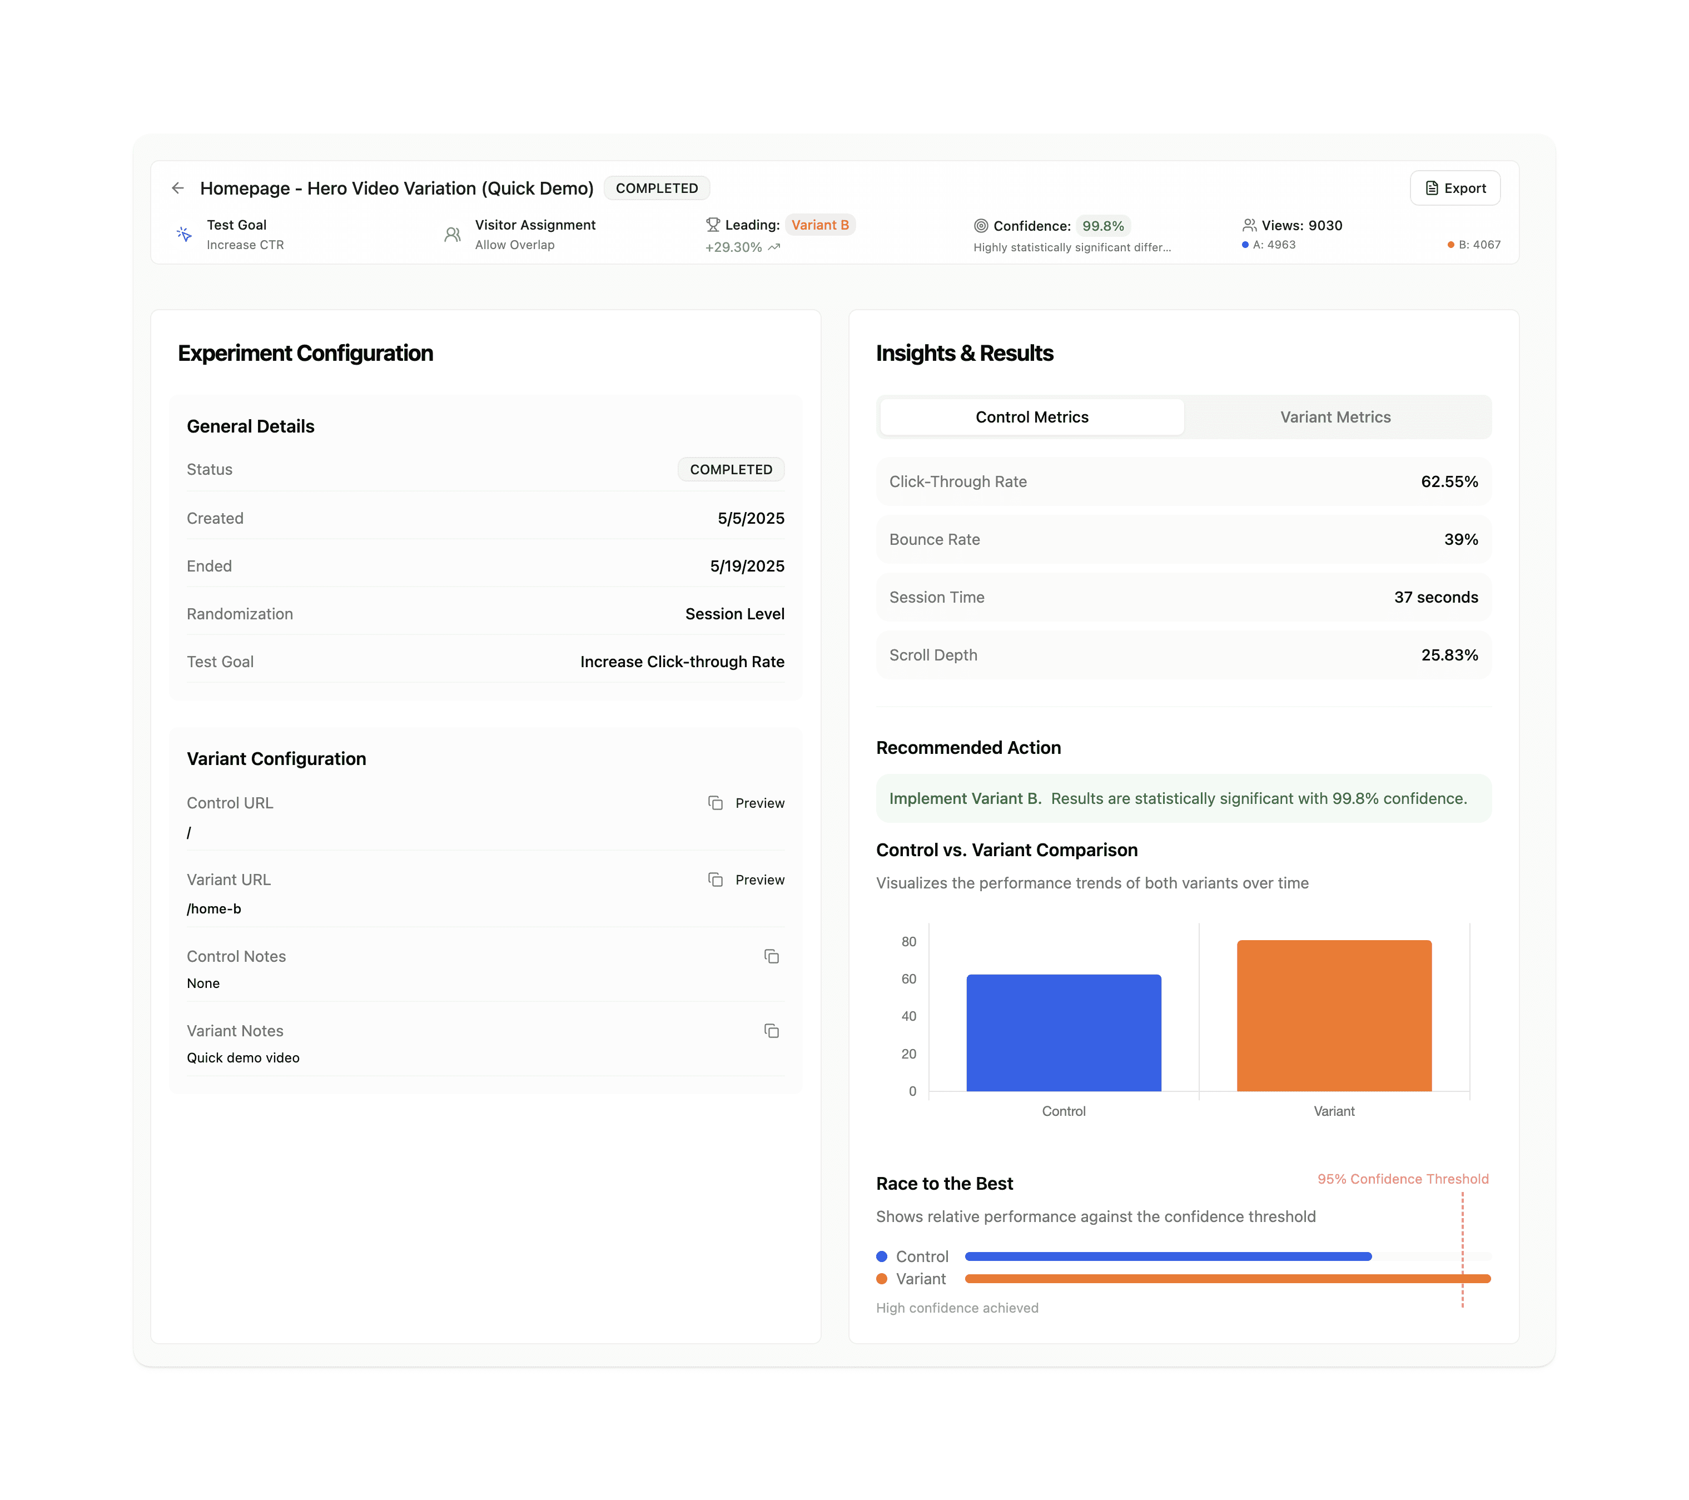Switch to the Control Metrics tab
The image size is (1689, 1500).
[x=1032, y=418]
